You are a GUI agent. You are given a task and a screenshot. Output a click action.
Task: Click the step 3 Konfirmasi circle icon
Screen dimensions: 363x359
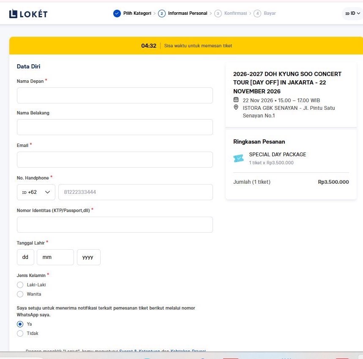pos(218,14)
